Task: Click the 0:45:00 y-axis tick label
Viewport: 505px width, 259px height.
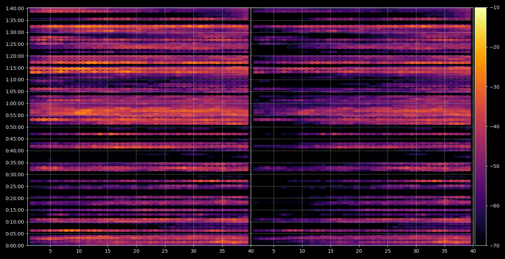Action: pos(15,139)
